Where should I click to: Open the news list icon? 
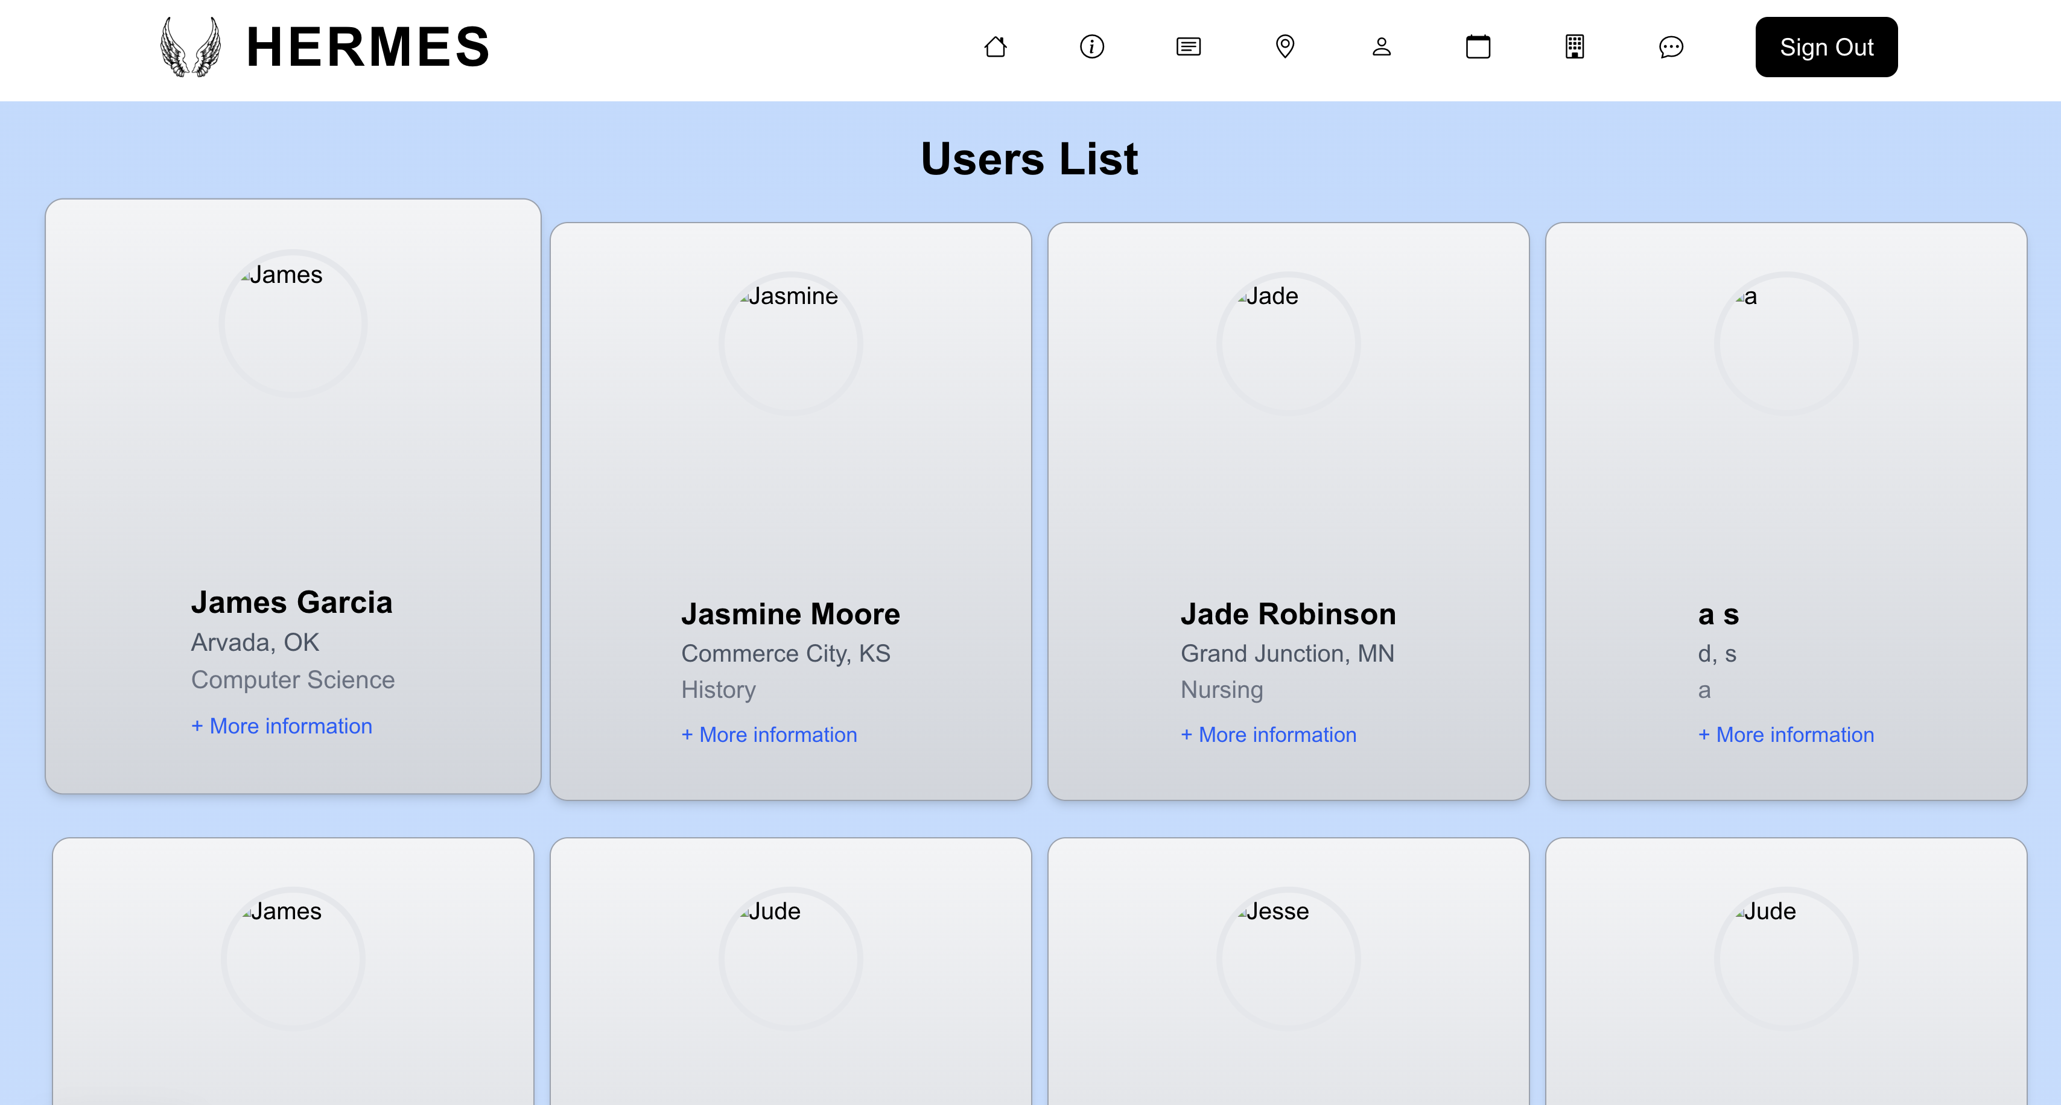point(1188,46)
